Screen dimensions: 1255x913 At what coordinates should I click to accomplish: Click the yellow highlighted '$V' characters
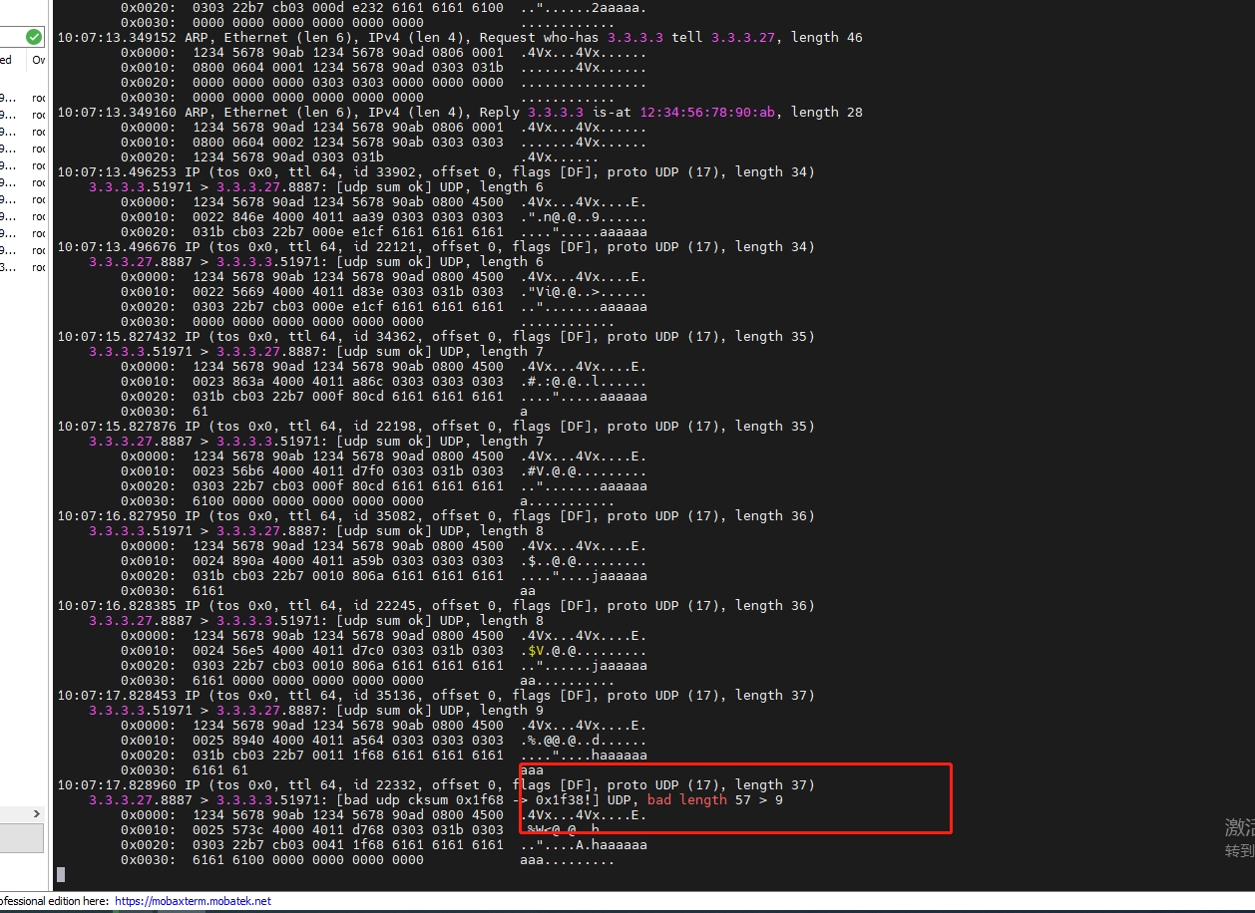pyautogui.click(x=536, y=650)
